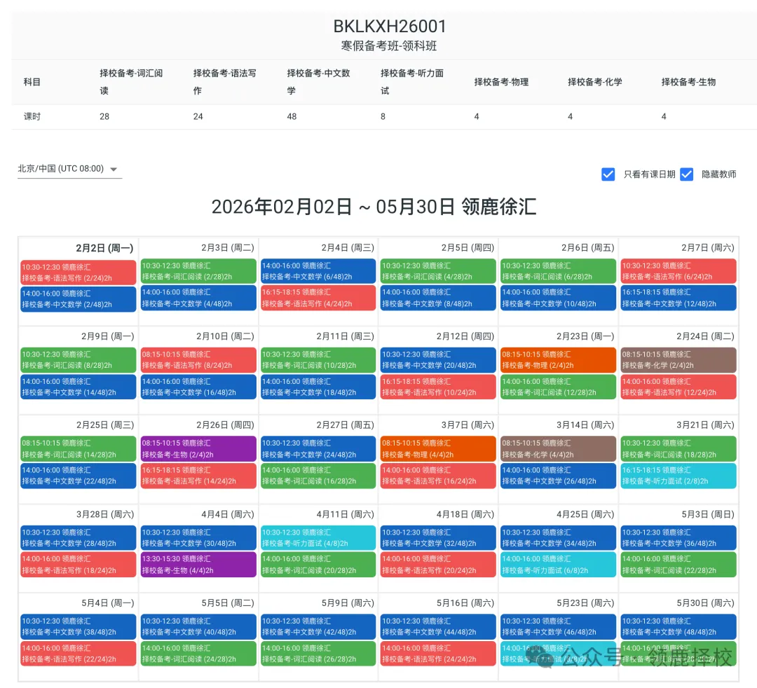Click the 化学 class block on 3月14日
Screen dimensions: 757x688
(558, 448)
